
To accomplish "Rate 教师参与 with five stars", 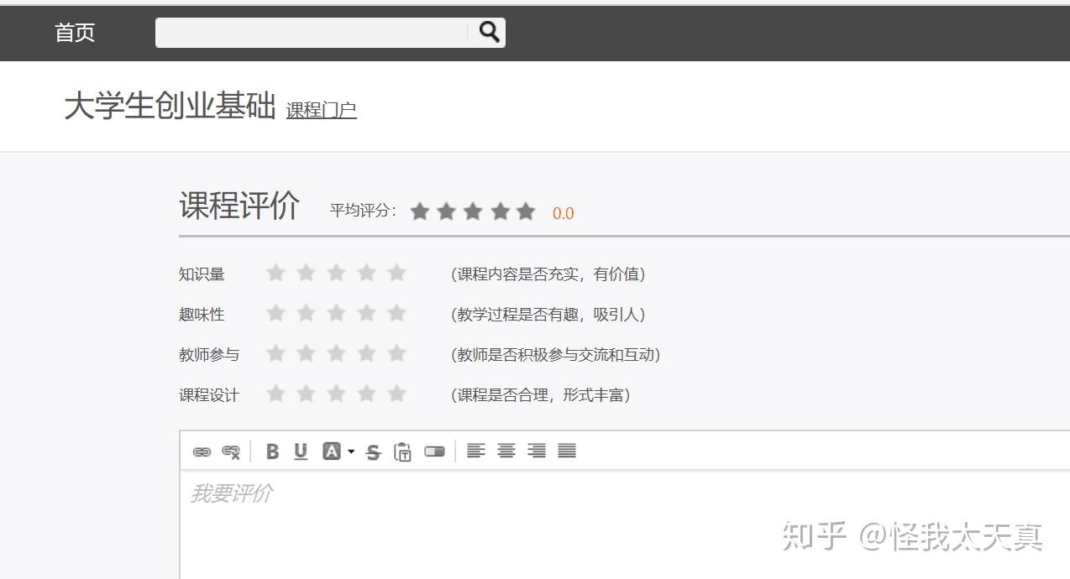I will 397,353.
